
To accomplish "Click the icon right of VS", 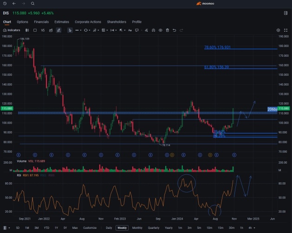I will (51, 30).
